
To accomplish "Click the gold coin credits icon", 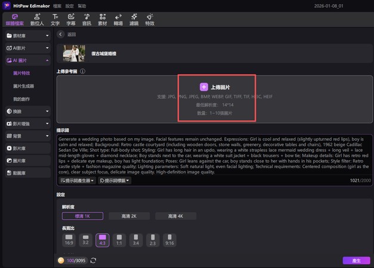I will [x=61, y=260].
